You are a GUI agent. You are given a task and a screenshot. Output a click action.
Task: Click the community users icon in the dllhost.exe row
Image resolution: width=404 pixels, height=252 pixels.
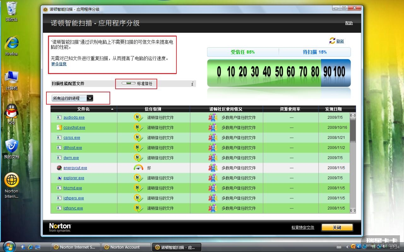coord(213,148)
